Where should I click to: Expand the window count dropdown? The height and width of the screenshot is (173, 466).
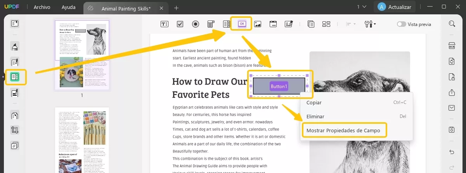click(361, 7)
